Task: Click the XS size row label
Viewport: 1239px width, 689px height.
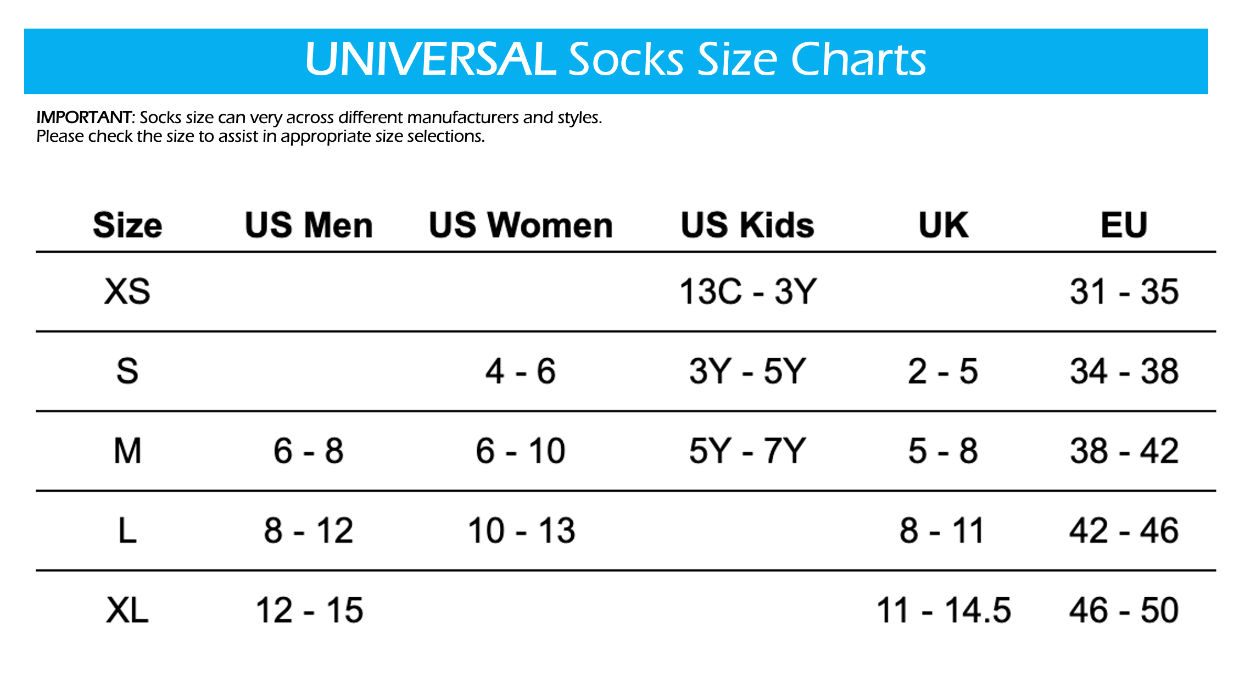Action: (127, 292)
